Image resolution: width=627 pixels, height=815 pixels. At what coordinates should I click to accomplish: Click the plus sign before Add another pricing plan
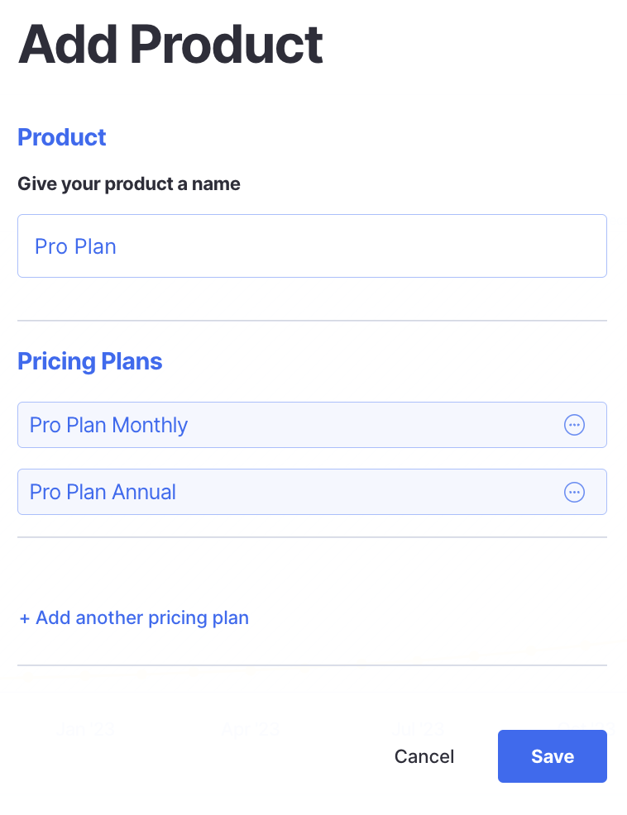pos(25,618)
